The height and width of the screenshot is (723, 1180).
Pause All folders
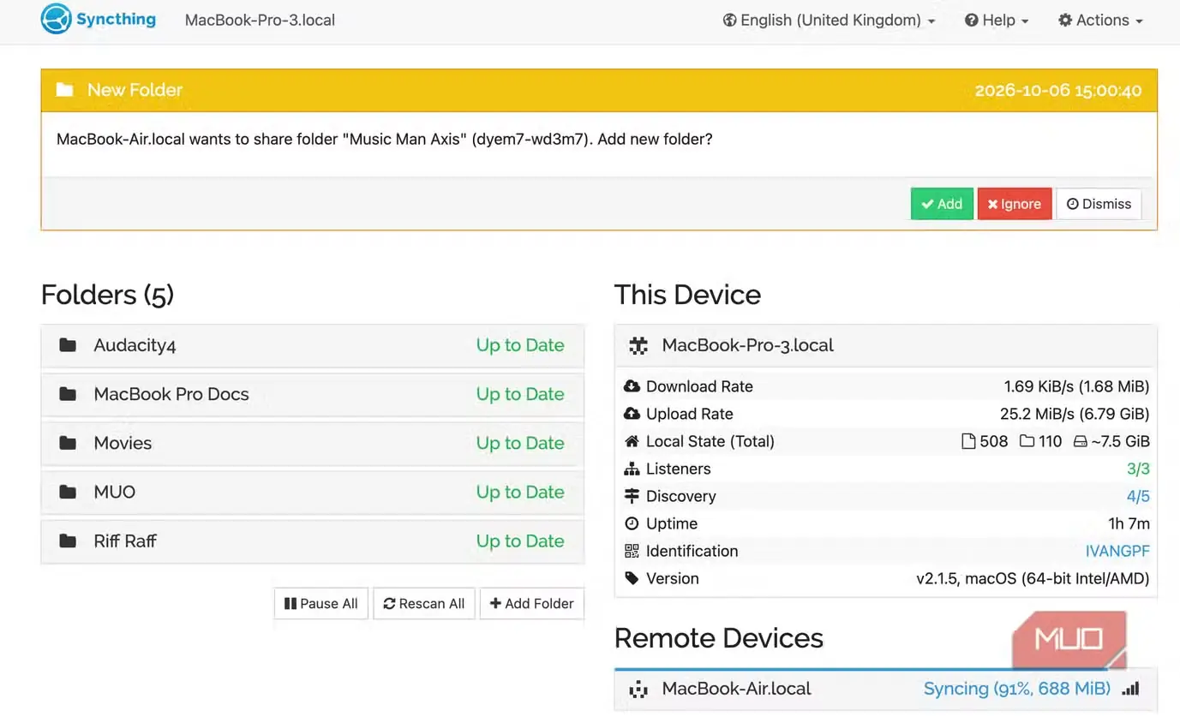tap(321, 603)
